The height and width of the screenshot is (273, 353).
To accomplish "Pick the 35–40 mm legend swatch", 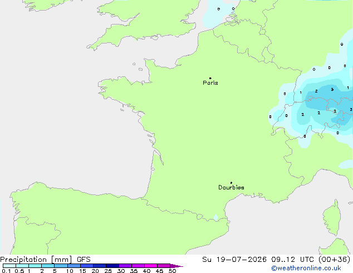I will click(138, 266).
